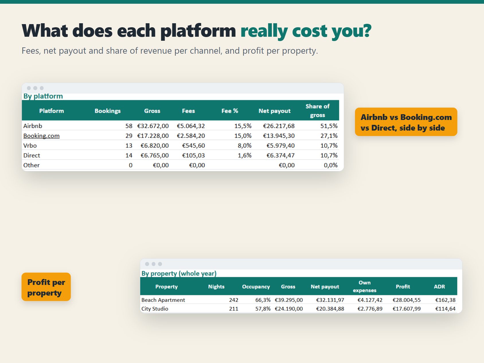Click the 'Airbnb vs Booking.com' orange callout
This screenshot has height=363, width=484.
click(x=406, y=122)
